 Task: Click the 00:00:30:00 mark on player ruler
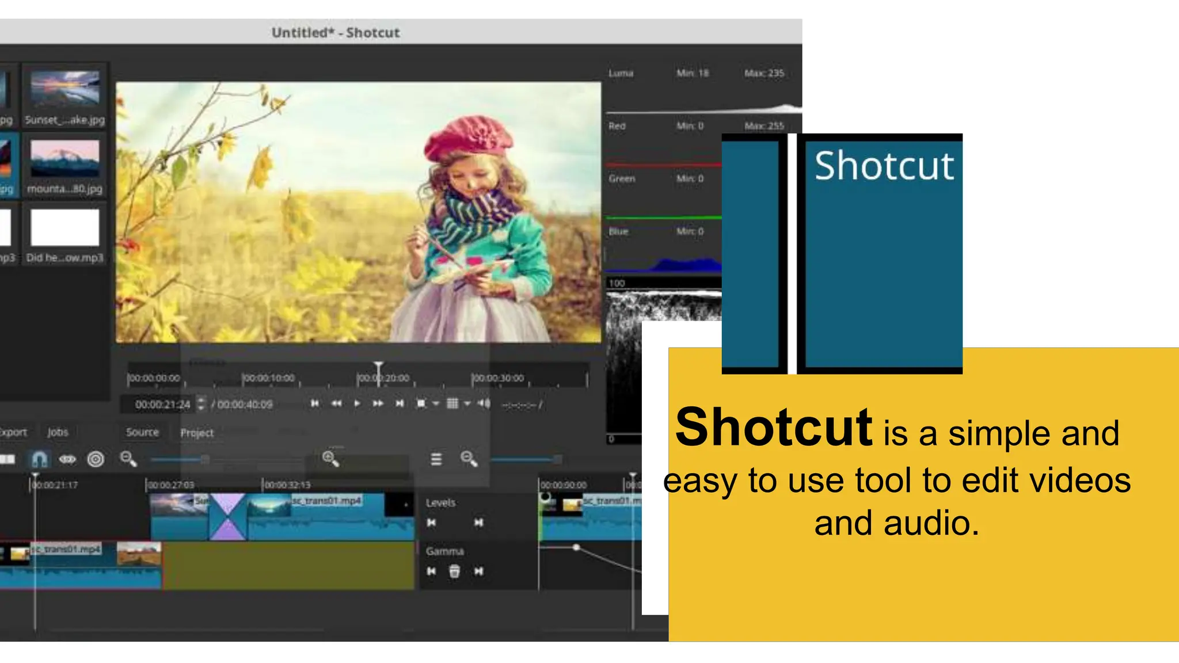pyautogui.click(x=498, y=378)
